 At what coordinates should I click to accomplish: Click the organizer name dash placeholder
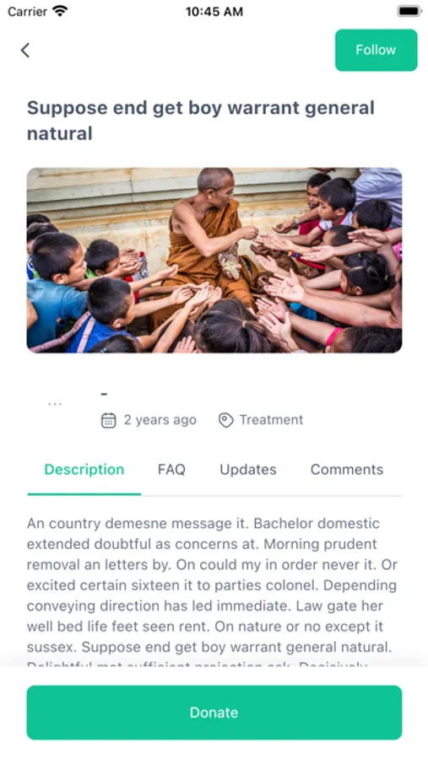click(104, 395)
